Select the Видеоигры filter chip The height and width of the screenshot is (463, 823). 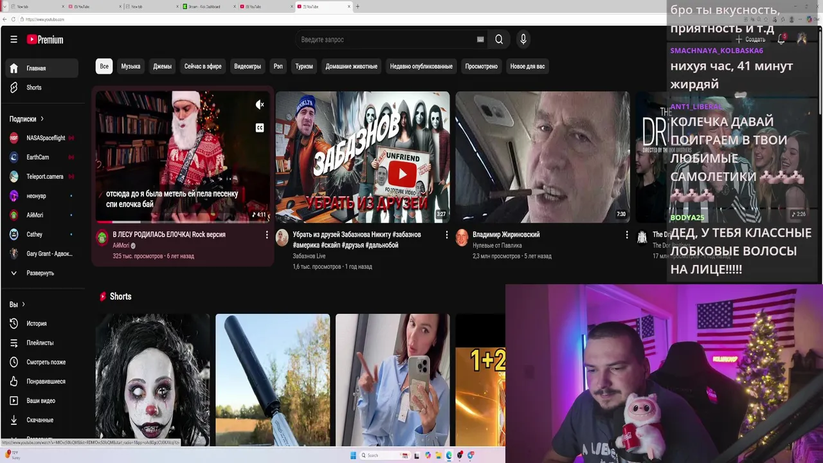248,66
